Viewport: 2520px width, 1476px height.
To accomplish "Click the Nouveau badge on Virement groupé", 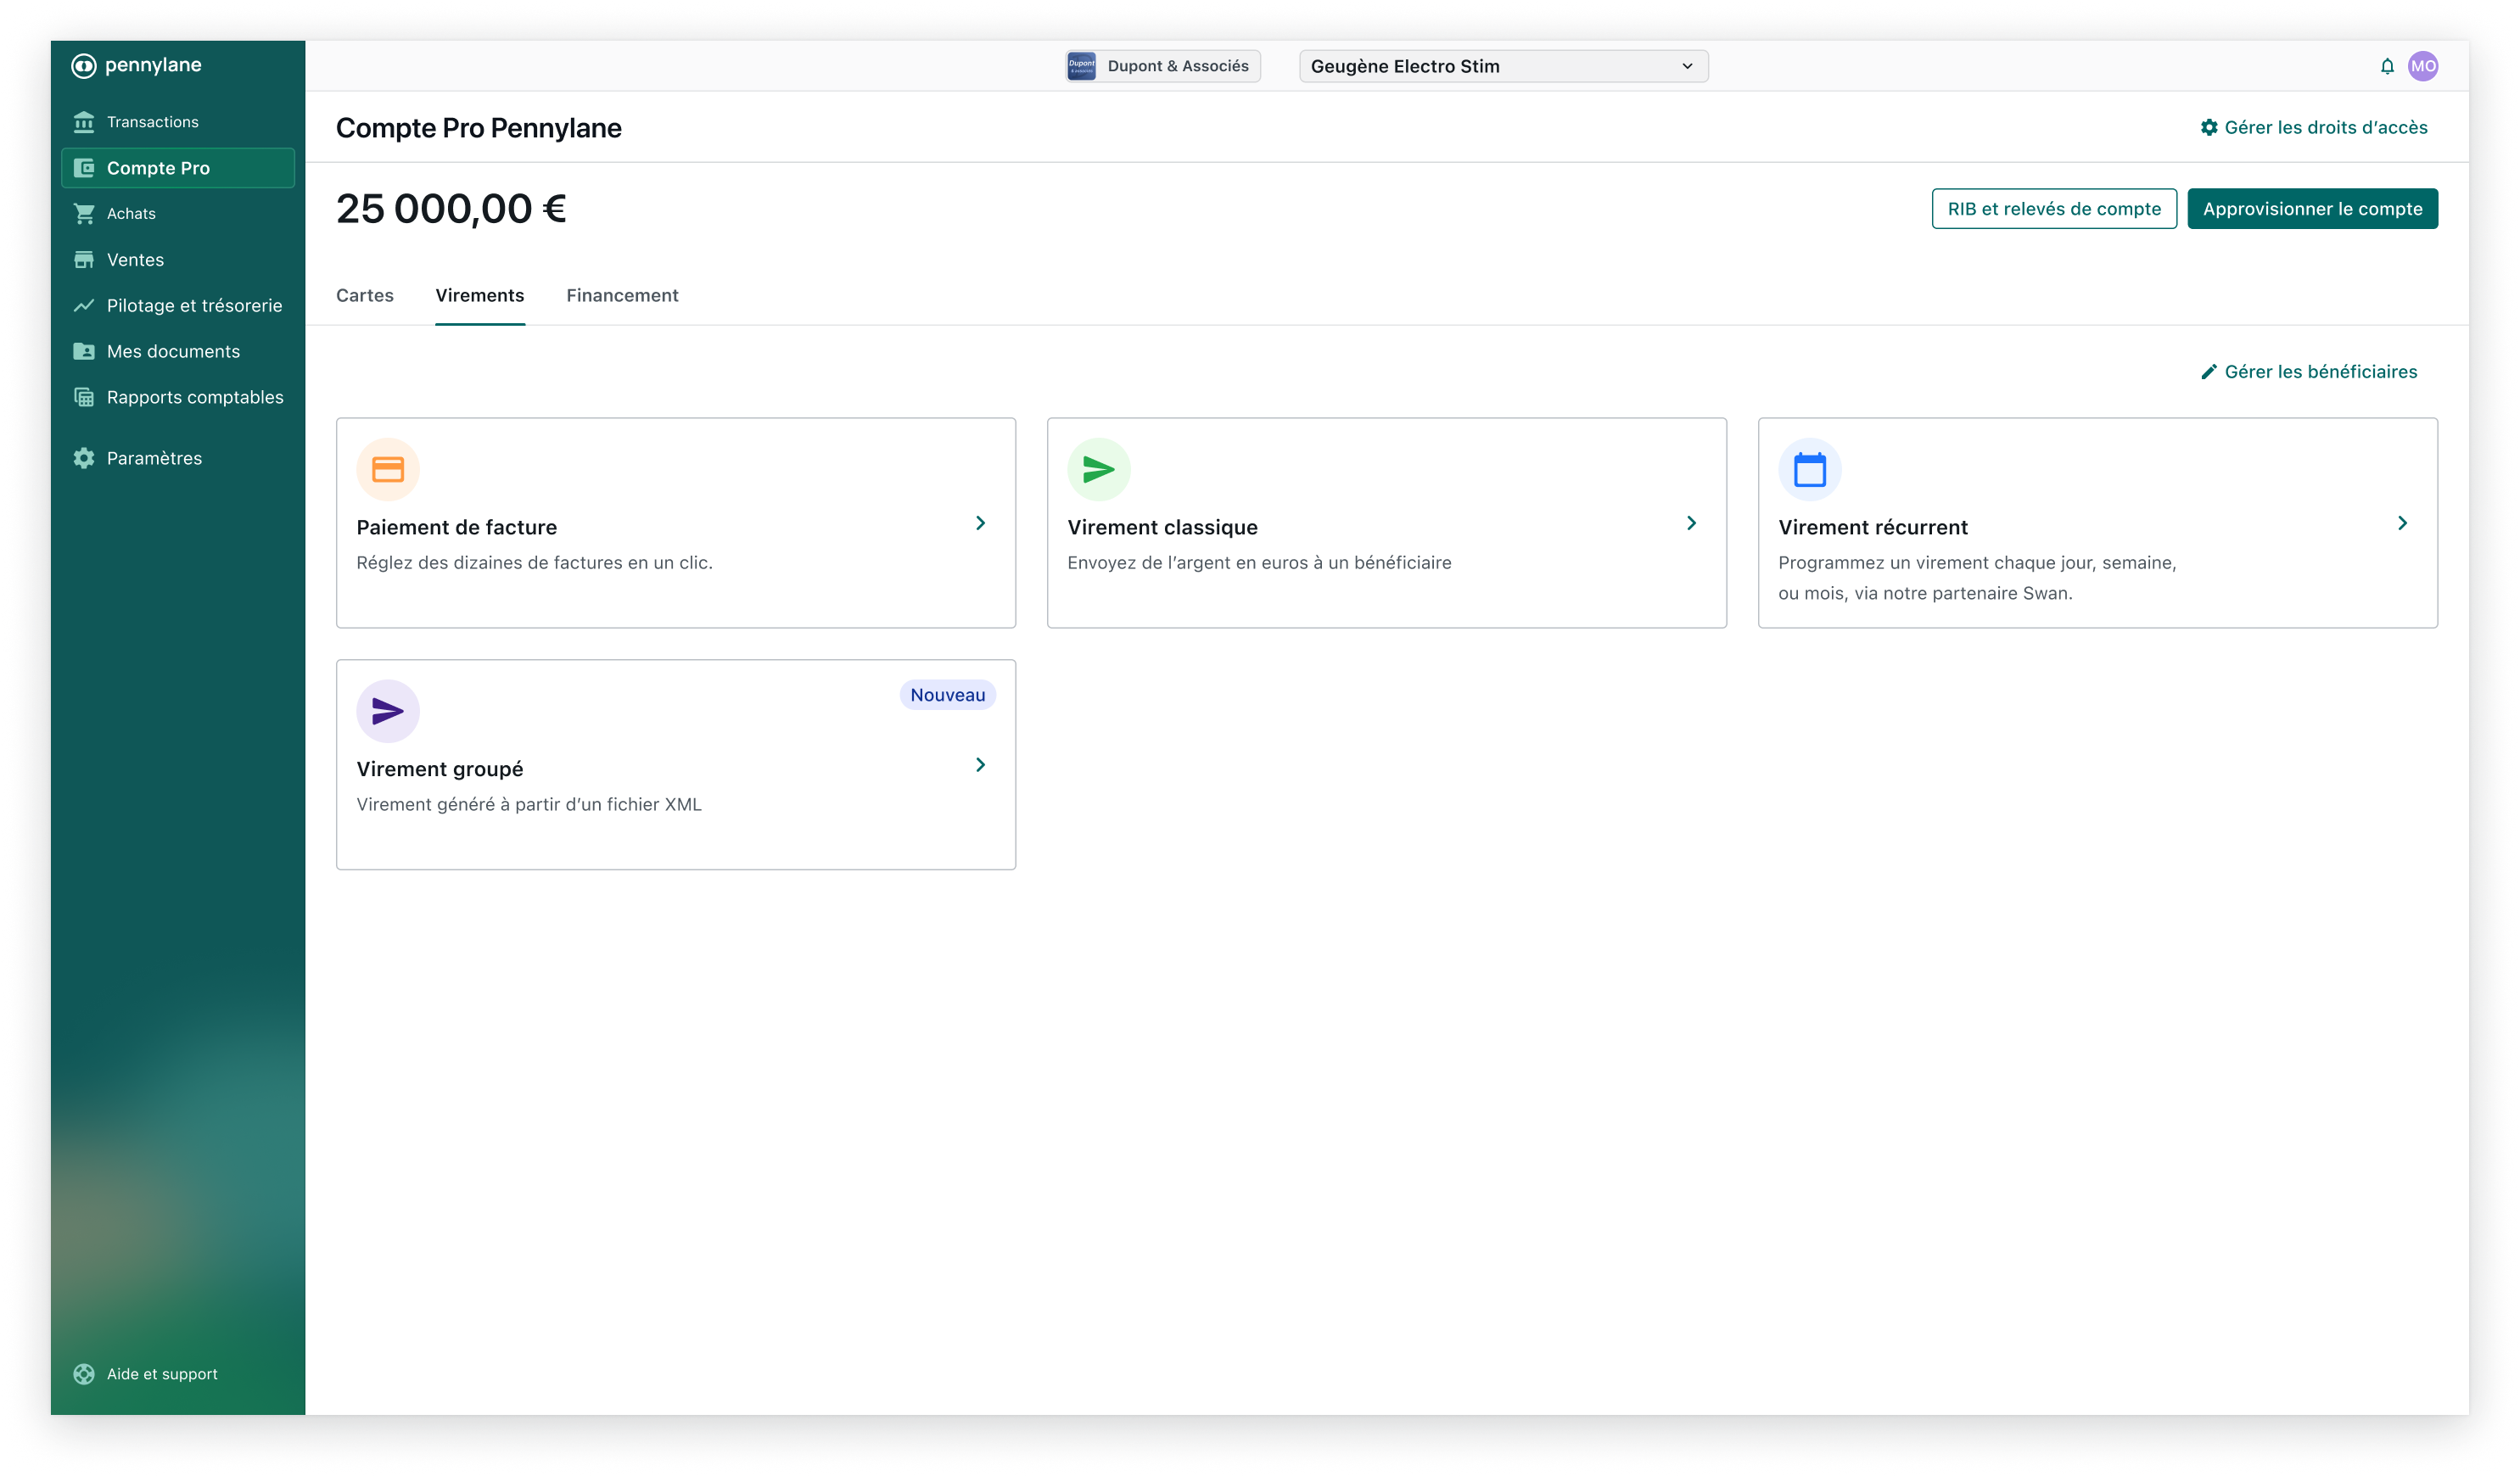I will pyautogui.click(x=947, y=695).
